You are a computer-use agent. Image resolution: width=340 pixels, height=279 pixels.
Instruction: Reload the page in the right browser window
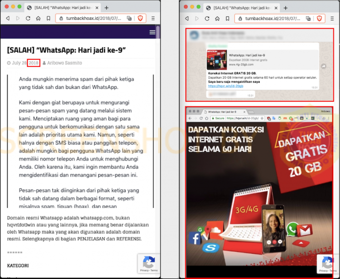207,19
